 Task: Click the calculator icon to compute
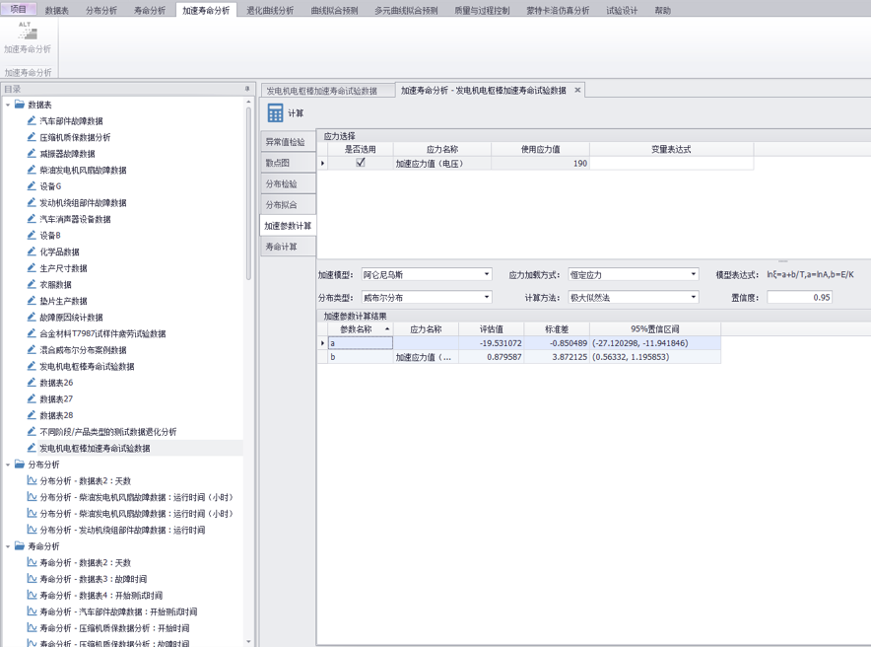276,113
